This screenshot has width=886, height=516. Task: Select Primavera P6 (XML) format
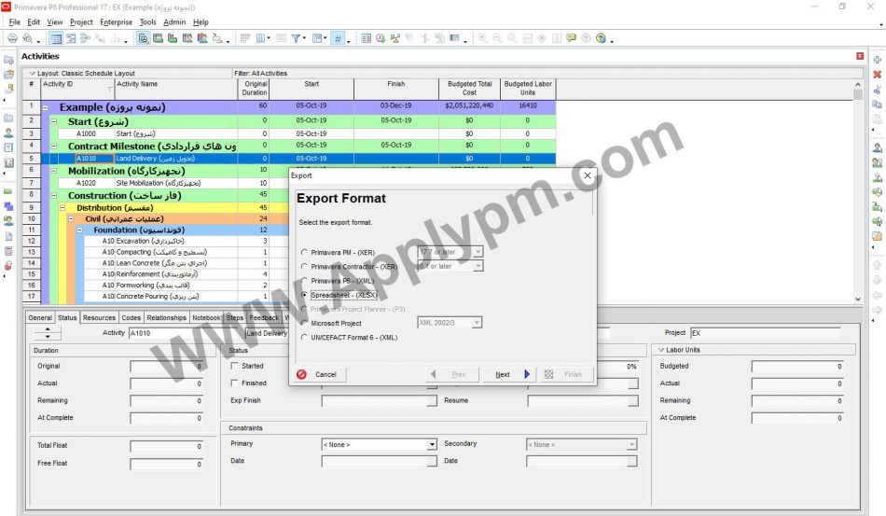[305, 280]
